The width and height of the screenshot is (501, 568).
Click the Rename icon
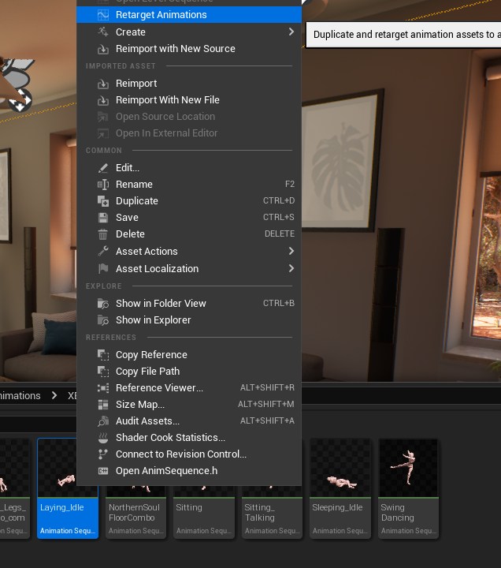(103, 185)
